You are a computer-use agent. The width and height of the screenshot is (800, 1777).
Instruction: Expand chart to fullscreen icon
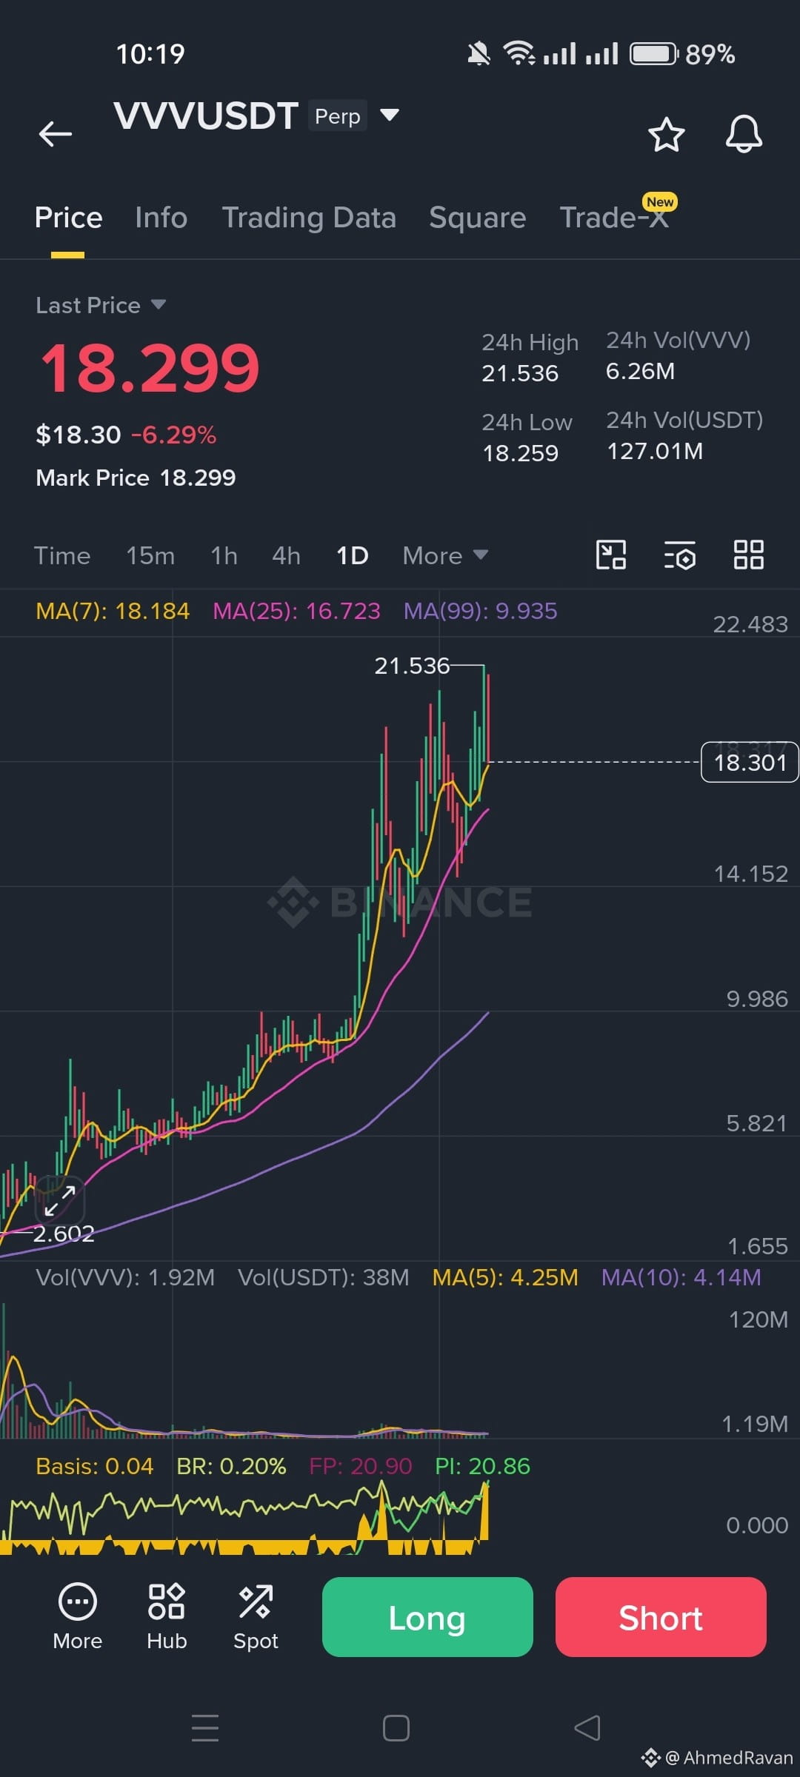60,1200
